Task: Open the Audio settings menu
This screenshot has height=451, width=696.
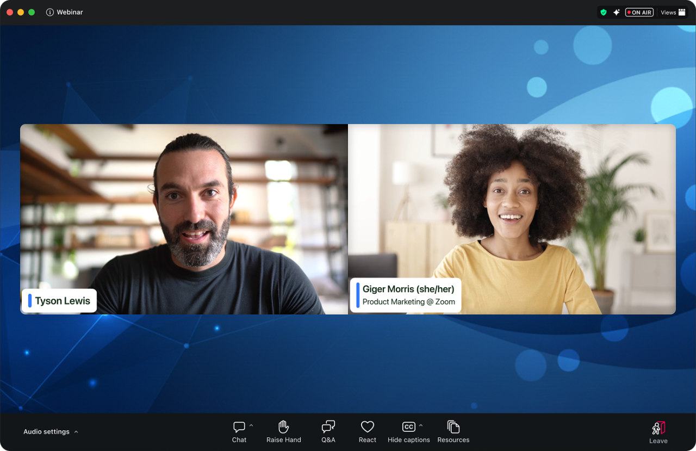Action: [x=51, y=432]
